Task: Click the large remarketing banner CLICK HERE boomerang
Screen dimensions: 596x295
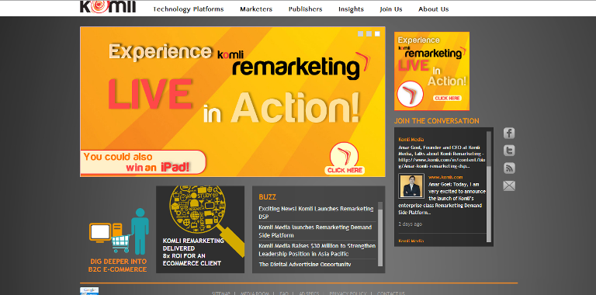Action: 345,159
